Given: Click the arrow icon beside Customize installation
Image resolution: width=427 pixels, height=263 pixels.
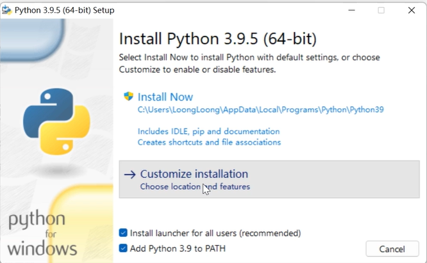Looking at the screenshot, I should coord(130,175).
